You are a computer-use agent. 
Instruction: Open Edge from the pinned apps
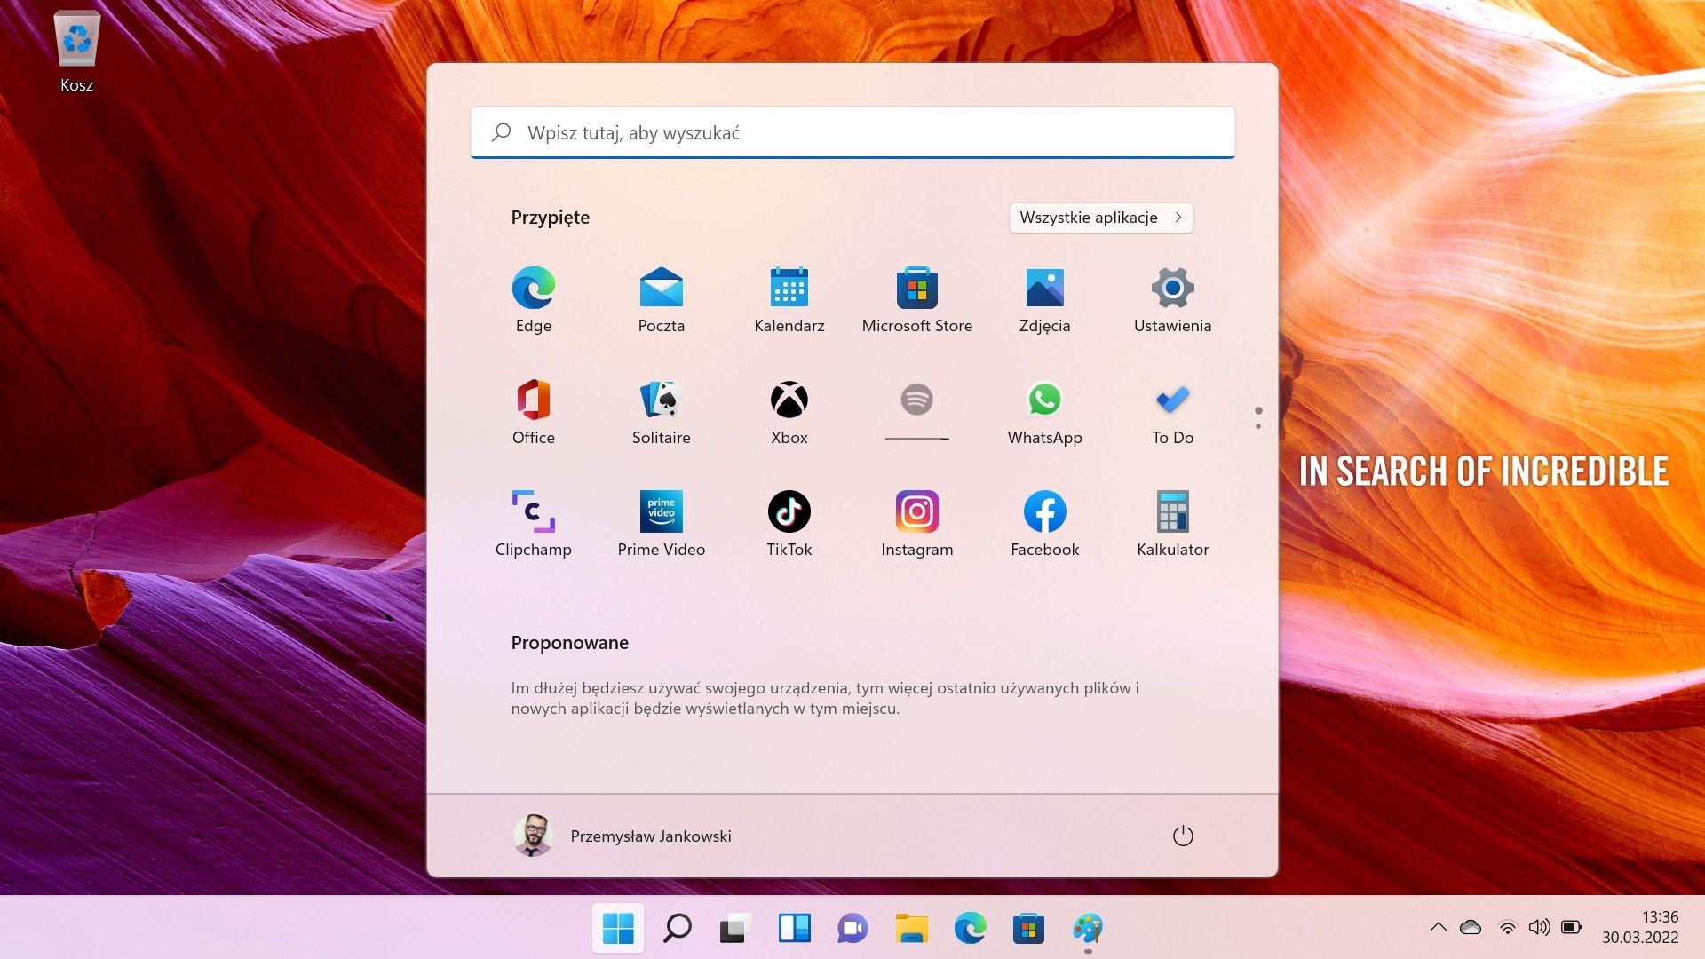(534, 300)
